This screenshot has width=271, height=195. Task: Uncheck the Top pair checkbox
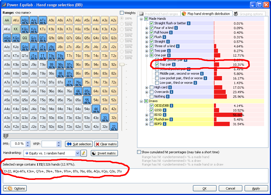157,64
